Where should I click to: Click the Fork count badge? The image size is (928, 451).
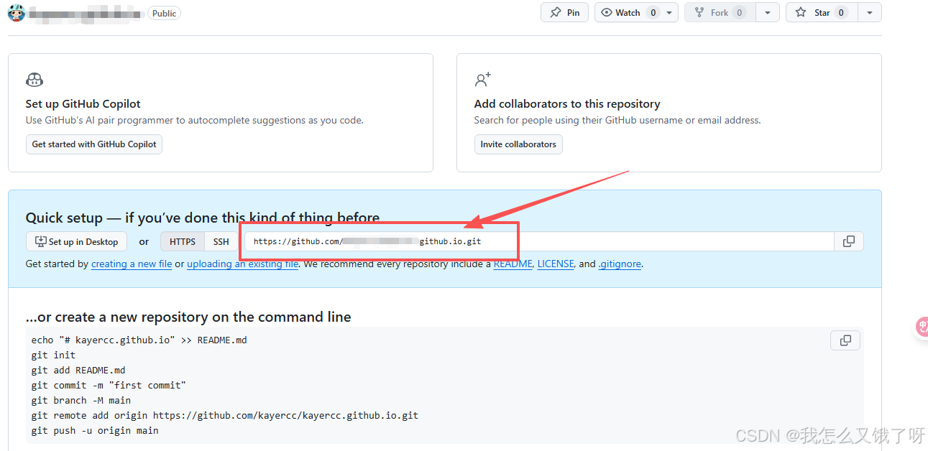click(x=739, y=12)
